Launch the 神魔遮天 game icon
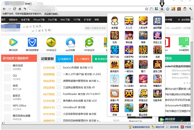This screenshot has height=130, width=194. [157, 79]
